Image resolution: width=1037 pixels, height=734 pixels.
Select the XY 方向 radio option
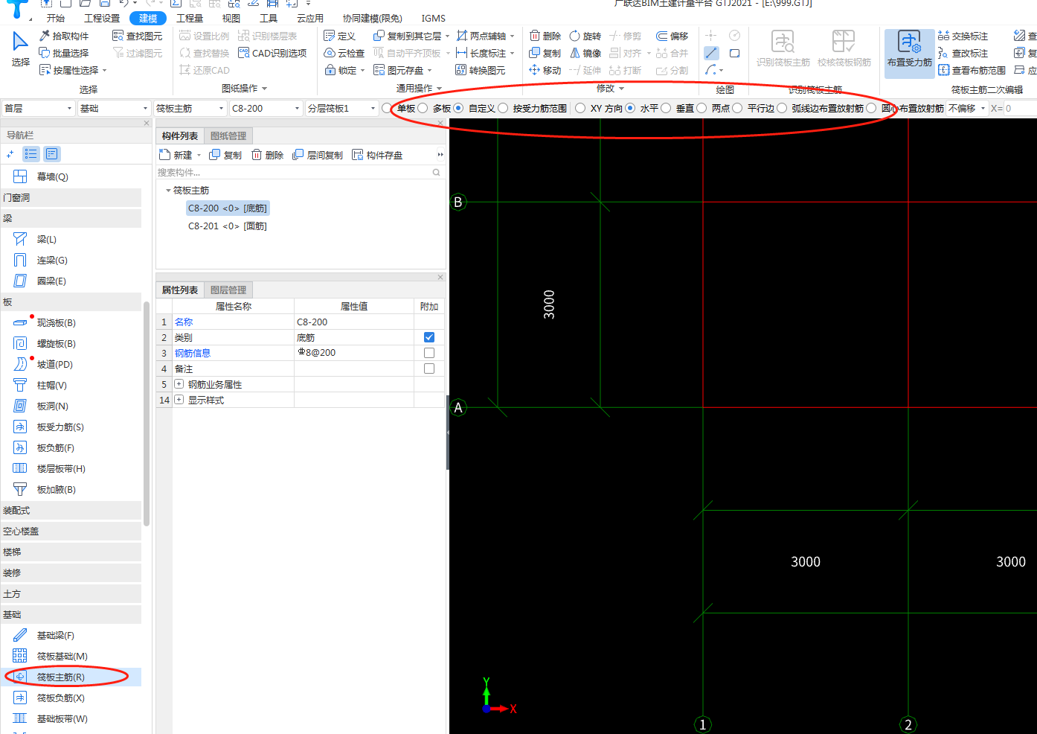pos(580,108)
